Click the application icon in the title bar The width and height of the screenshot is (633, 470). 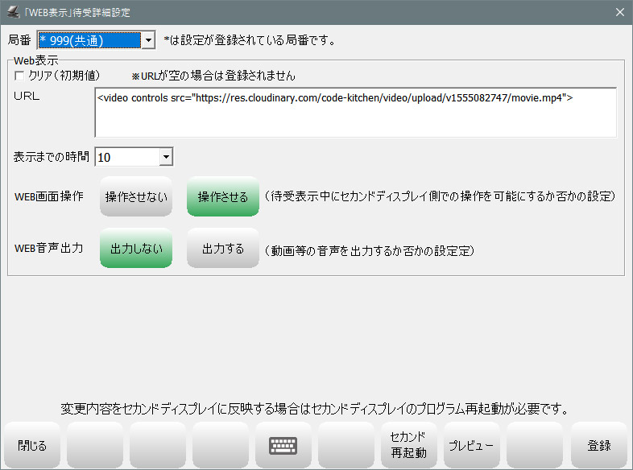tap(13, 12)
